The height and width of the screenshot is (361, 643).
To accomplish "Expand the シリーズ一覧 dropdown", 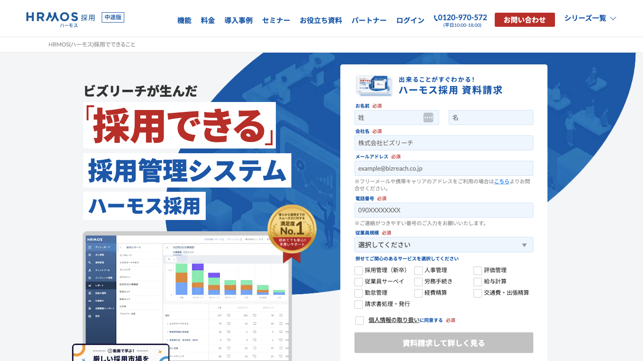I will 590,18.
